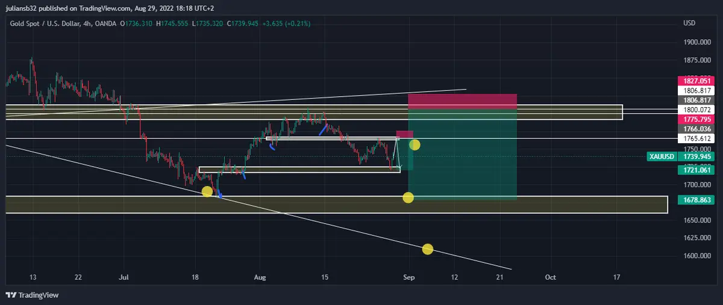Select the 1775.795 pink price label
Image resolution: width=723 pixels, height=305 pixels.
coord(696,120)
